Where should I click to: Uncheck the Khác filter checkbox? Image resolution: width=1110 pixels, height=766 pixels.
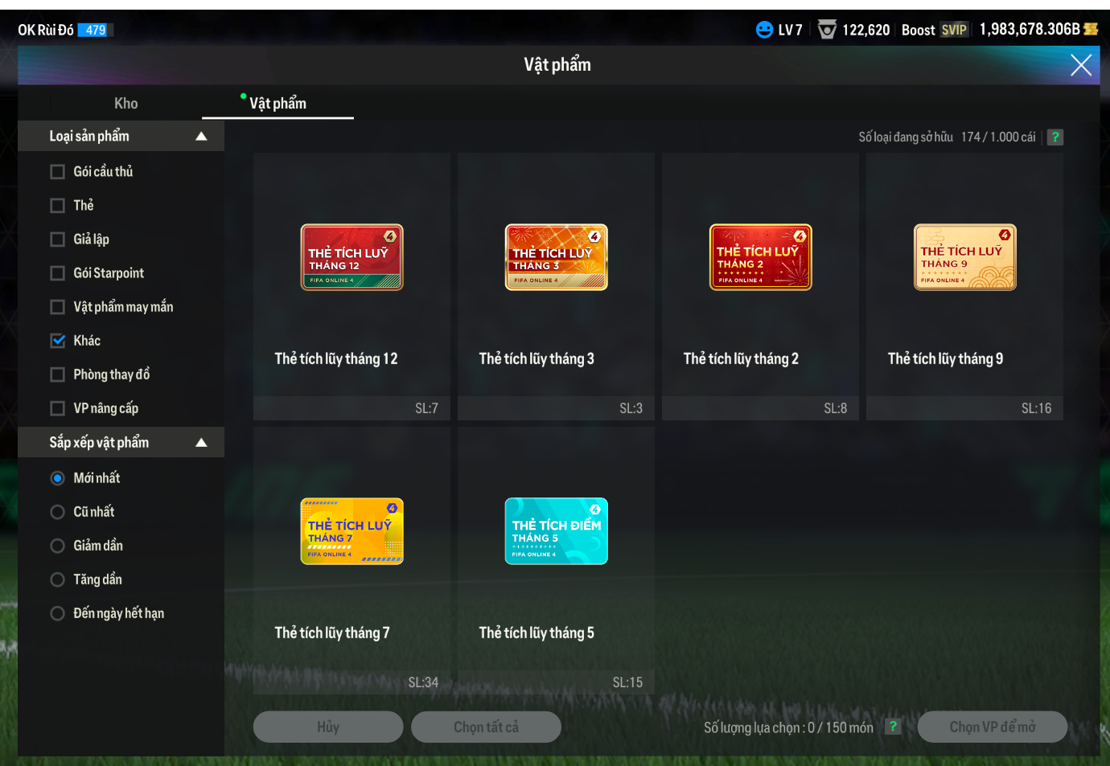click(58, 341)
